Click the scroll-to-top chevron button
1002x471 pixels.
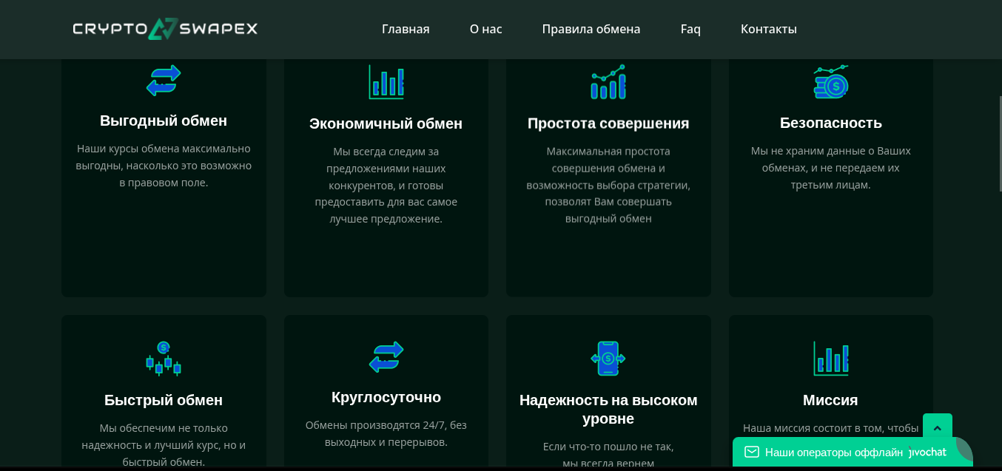(938, 427)
